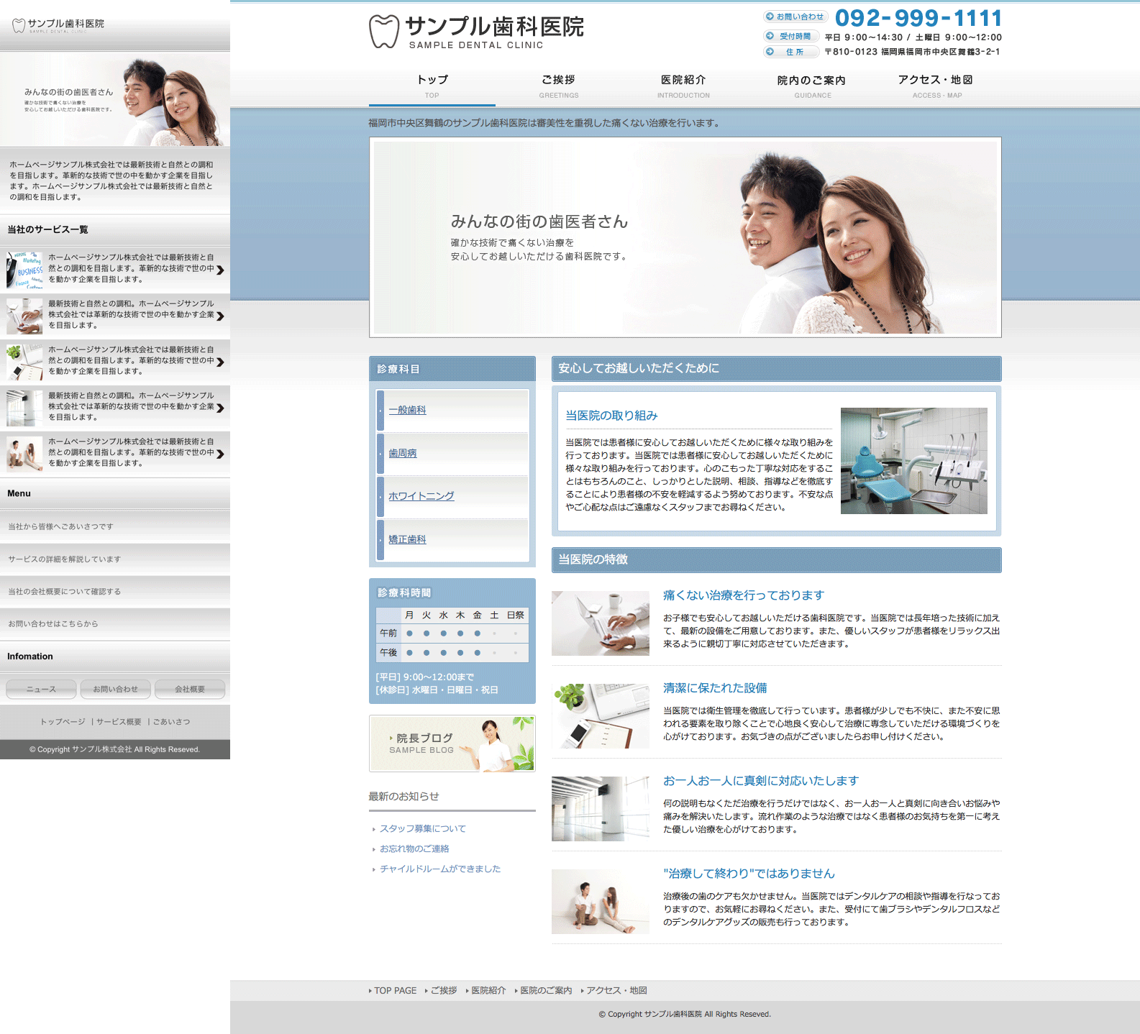Image resolution: width=1140 pixels, height=1034 pixels.
Task: Open the 一般歯科 department link
Action: [407, 410]
